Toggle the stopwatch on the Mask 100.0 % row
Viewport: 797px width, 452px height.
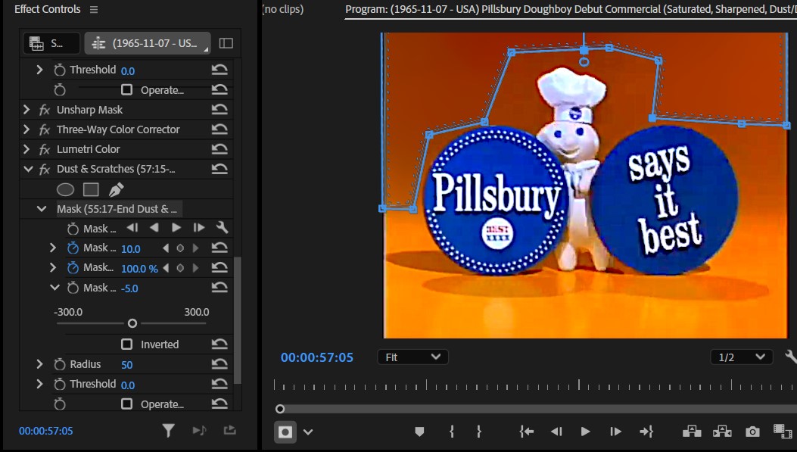(x=73, y=267)
